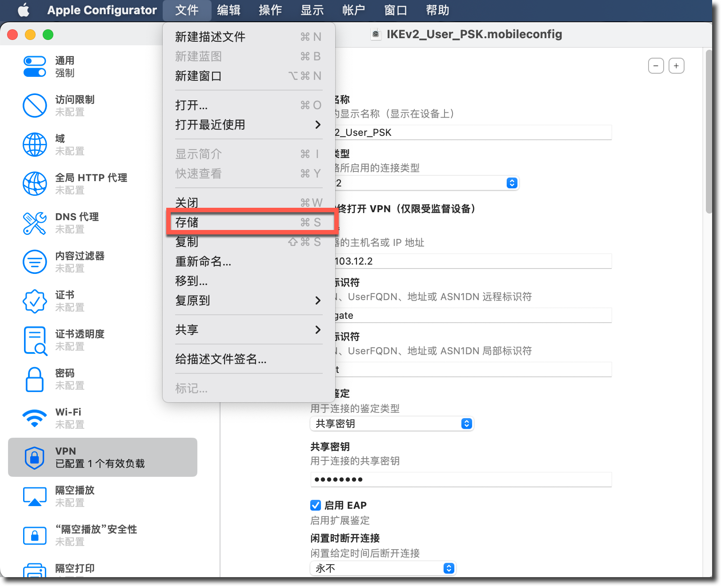
Task: Open the 帮助 menu
Action: [437, 10]
